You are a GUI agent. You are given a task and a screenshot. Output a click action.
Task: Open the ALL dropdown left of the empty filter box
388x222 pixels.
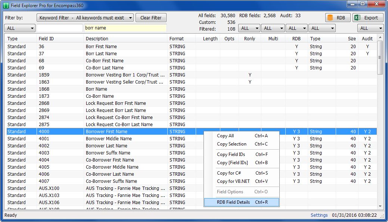(x=20, y=28)
